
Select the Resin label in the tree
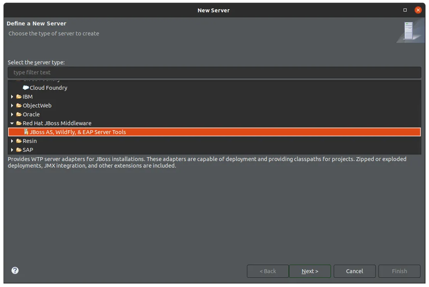(30, 141)
